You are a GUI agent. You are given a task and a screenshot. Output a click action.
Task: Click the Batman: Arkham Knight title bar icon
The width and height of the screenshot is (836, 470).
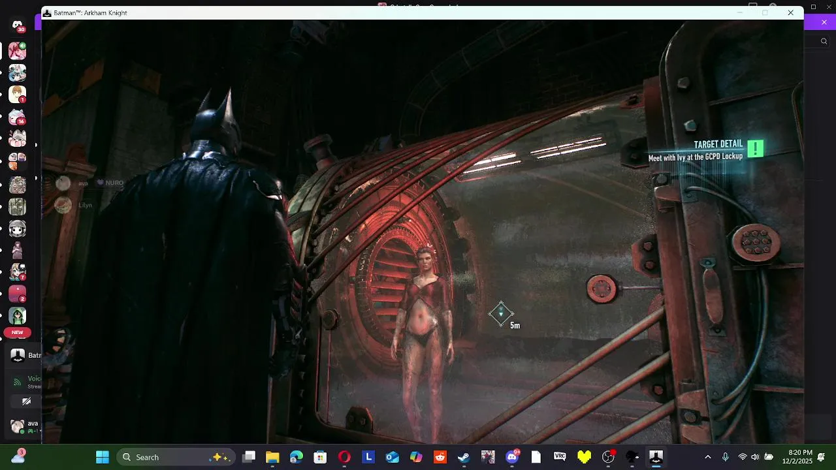click(48, 13)
